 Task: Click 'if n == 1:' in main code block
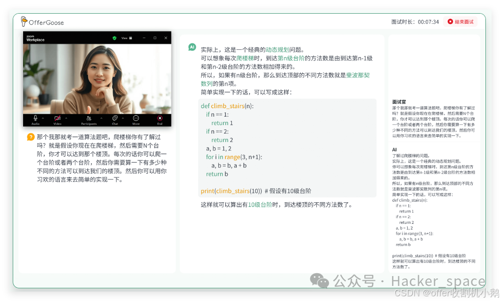coord(217,114)
